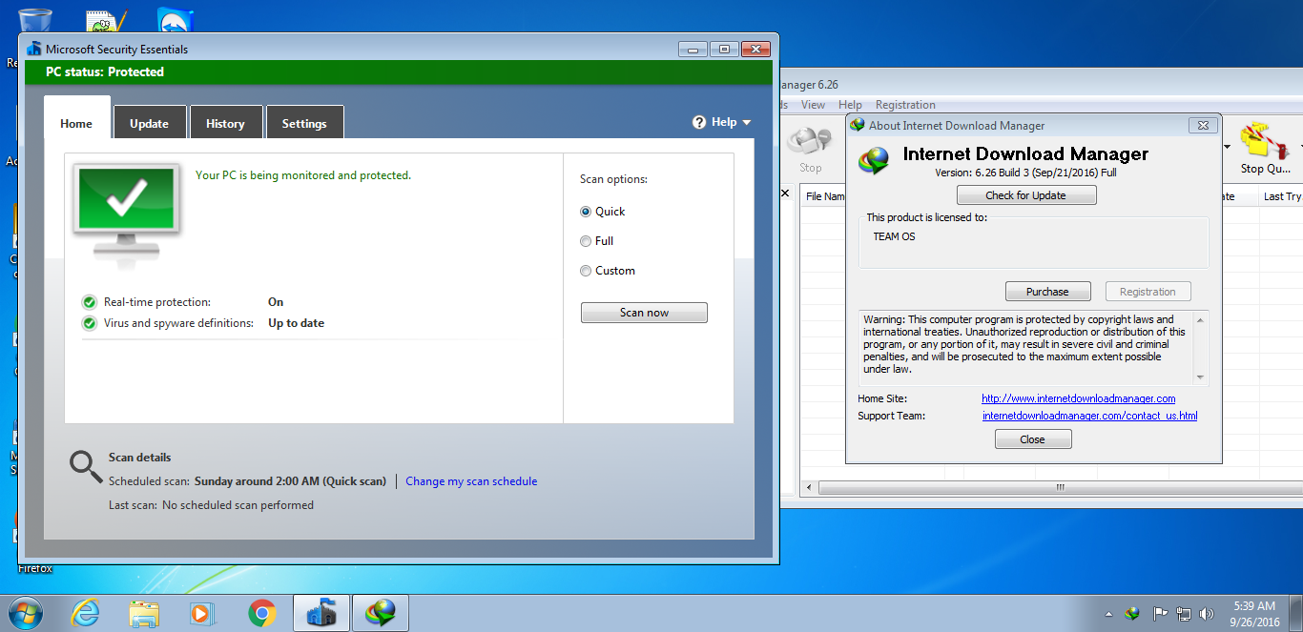The height and width of the screenshot is (632, 1303).
Task: Click the Close button in About dialog
Action: point(1032,439)
